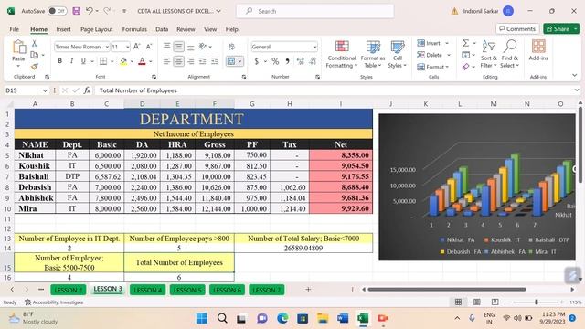Click the zoom slider handle
585x329 pixels.
pos(537,302)
